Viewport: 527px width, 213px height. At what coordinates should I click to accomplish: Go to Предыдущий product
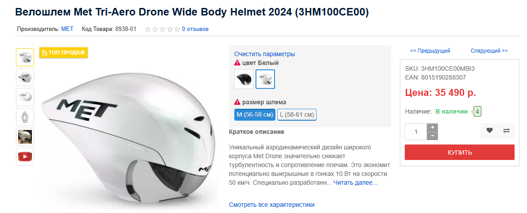click(x=430, y=51)
